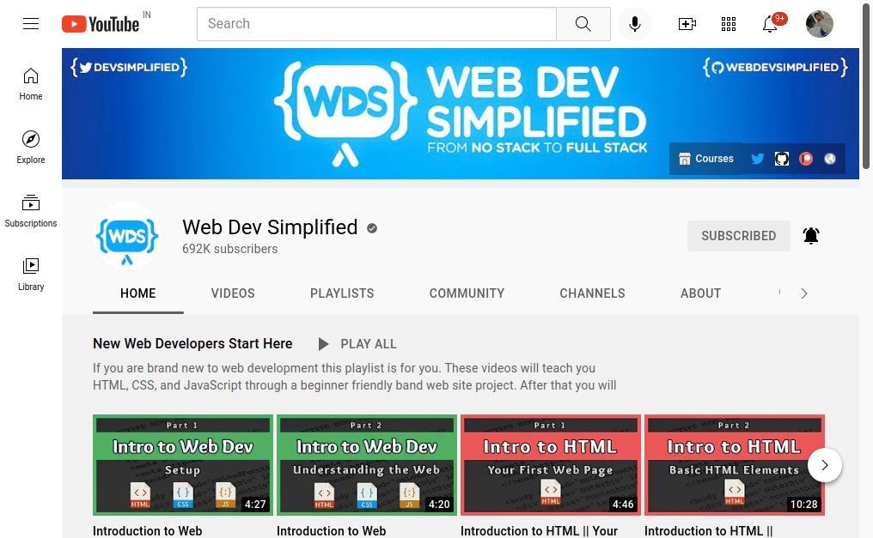
Task: Open the YouTube apps grid icon
Action: 728,23
